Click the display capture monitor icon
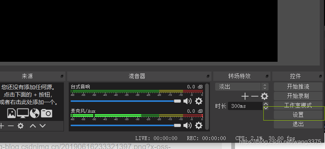Screen dimensions: 325x149 23,113
